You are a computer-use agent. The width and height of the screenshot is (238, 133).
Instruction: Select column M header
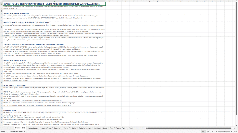pos(197,1)
